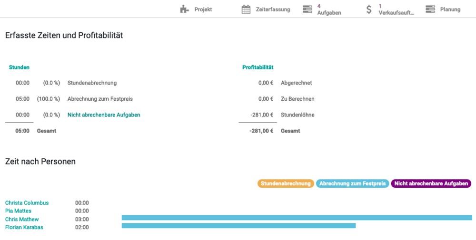Click the calendar Zeiterfassung icon
The width and height of the screenshot is (476, 240).
point(246,10)
